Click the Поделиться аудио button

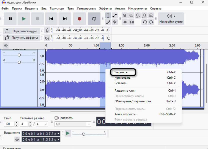(21, 31)
